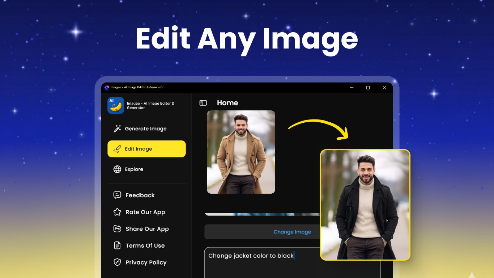This screenshot has width=494, height=278.
Task: Maximize the Imageo window
Action: pyautogui.click(x=368, y=88)
